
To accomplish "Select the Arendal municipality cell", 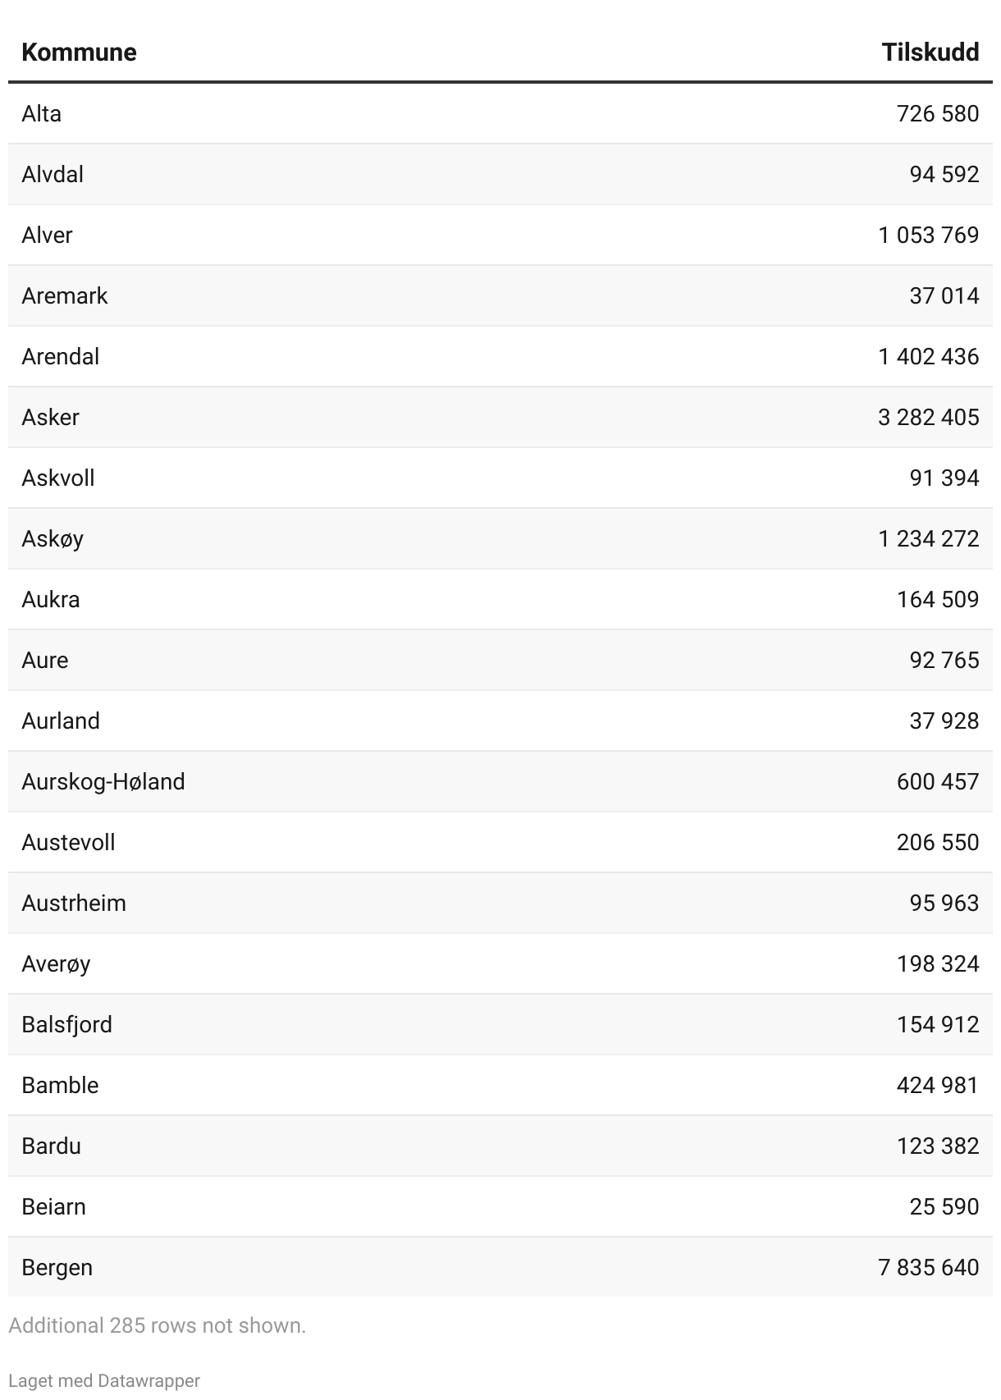I will pos(61,356).
